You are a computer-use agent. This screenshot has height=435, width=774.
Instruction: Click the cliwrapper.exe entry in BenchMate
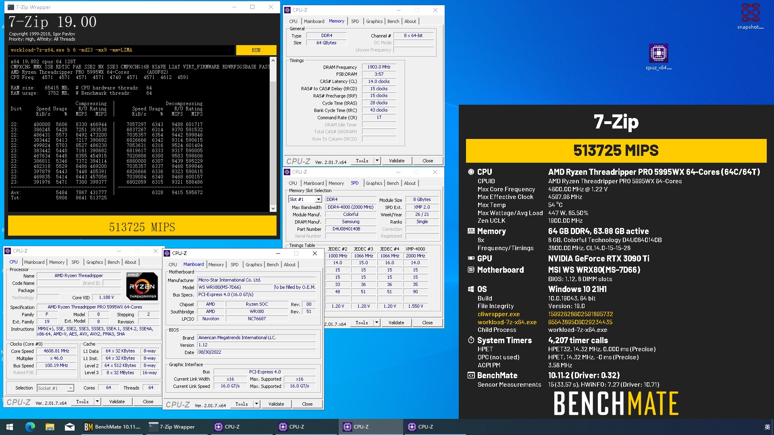pyautogui.click(x=499, y=314)
